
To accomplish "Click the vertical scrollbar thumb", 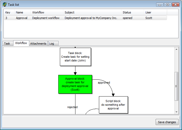I will 176,86.
